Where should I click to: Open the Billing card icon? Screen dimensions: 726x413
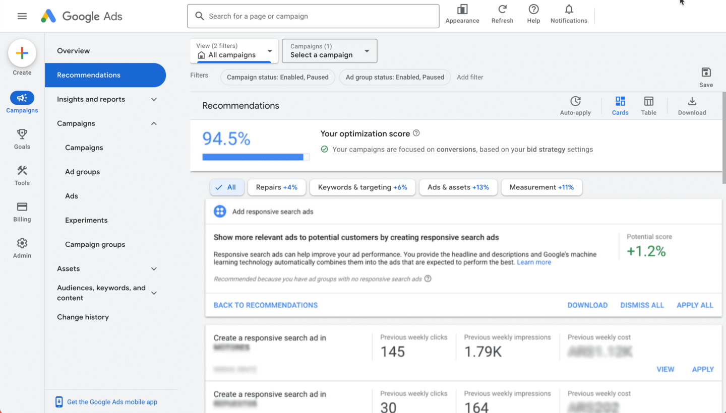coord(22,206)
